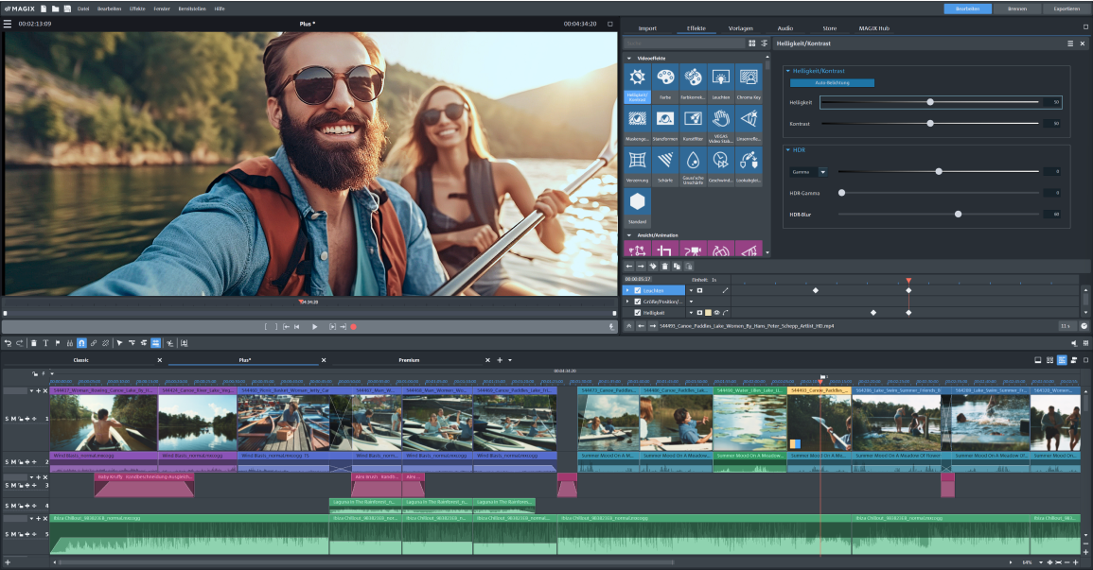
Task: Click the record button under the preview
Action: click(353, 327)
